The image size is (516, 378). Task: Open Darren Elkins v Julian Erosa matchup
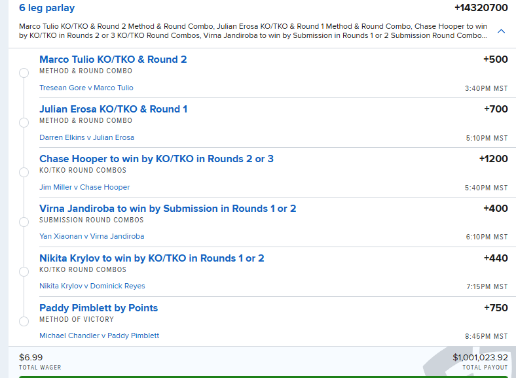87,137
